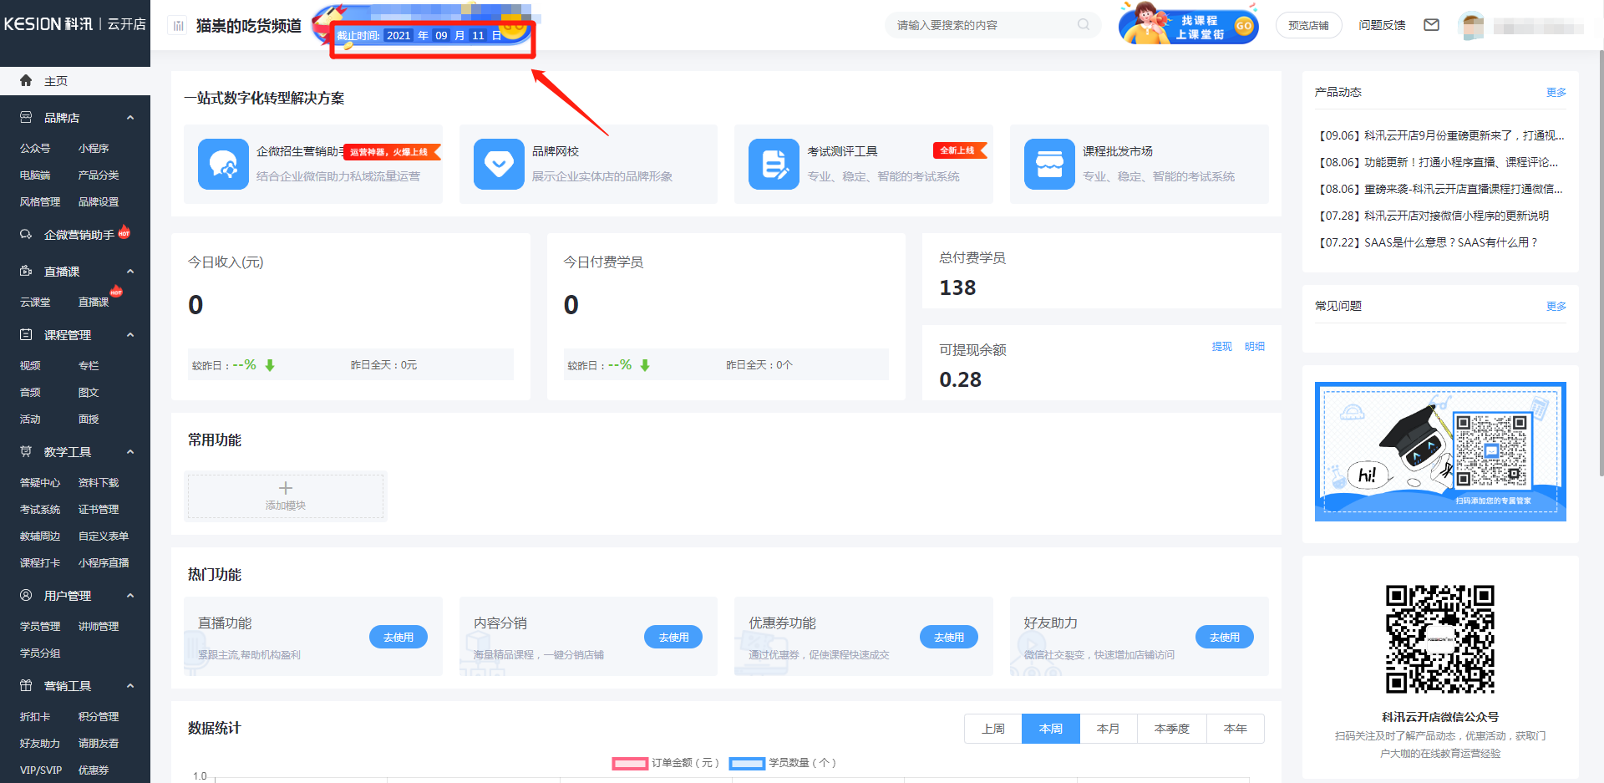Collapse the 用户管理 sidebar section
Screen dimensions: 1604x783
[130, 596]
